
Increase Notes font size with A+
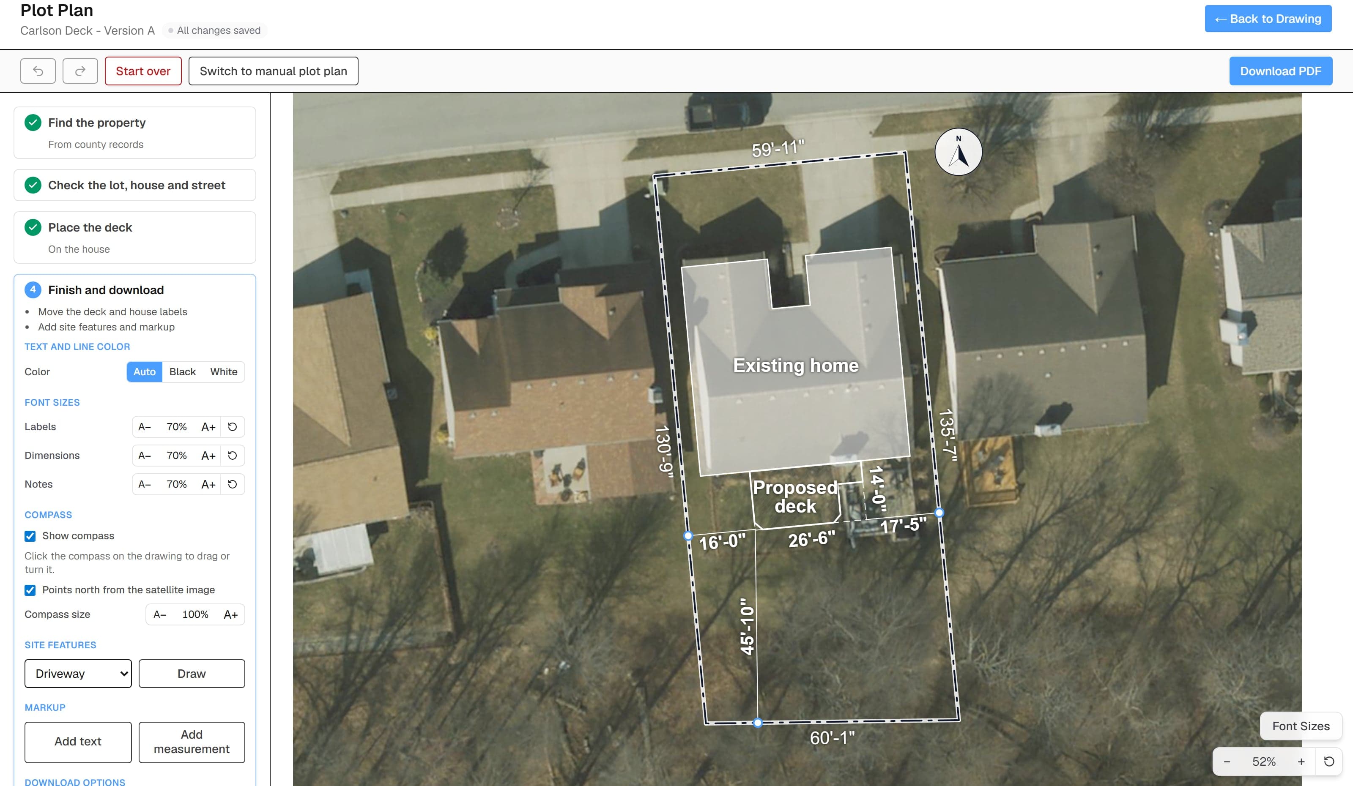point(208,484)
